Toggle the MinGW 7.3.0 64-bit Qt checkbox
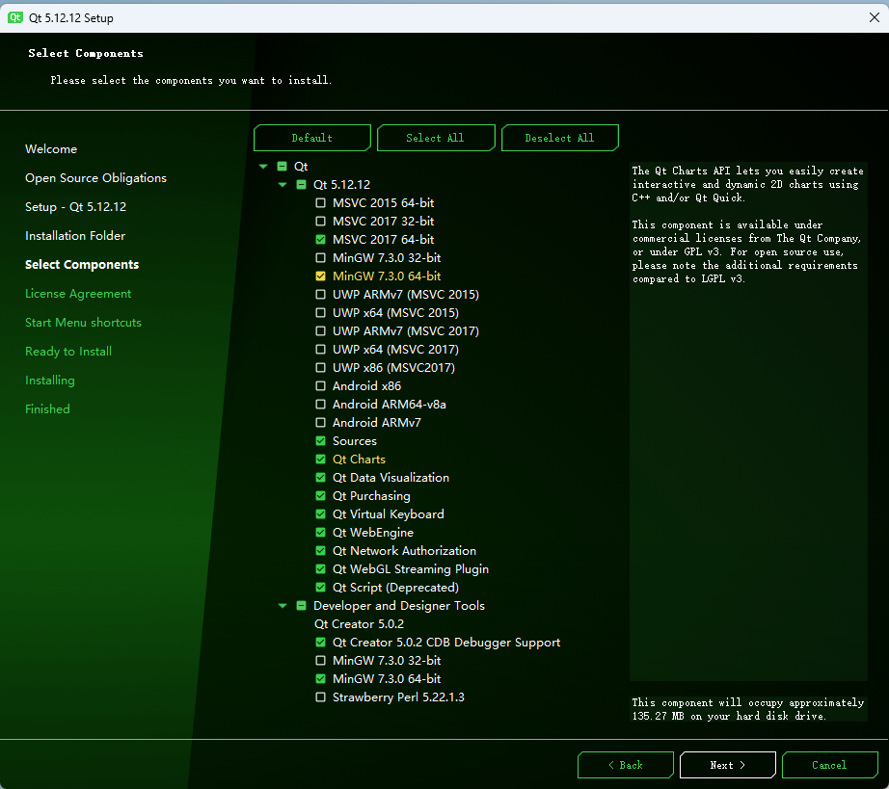The width and height of the screenshot is (889, 789). click(321, 276)
